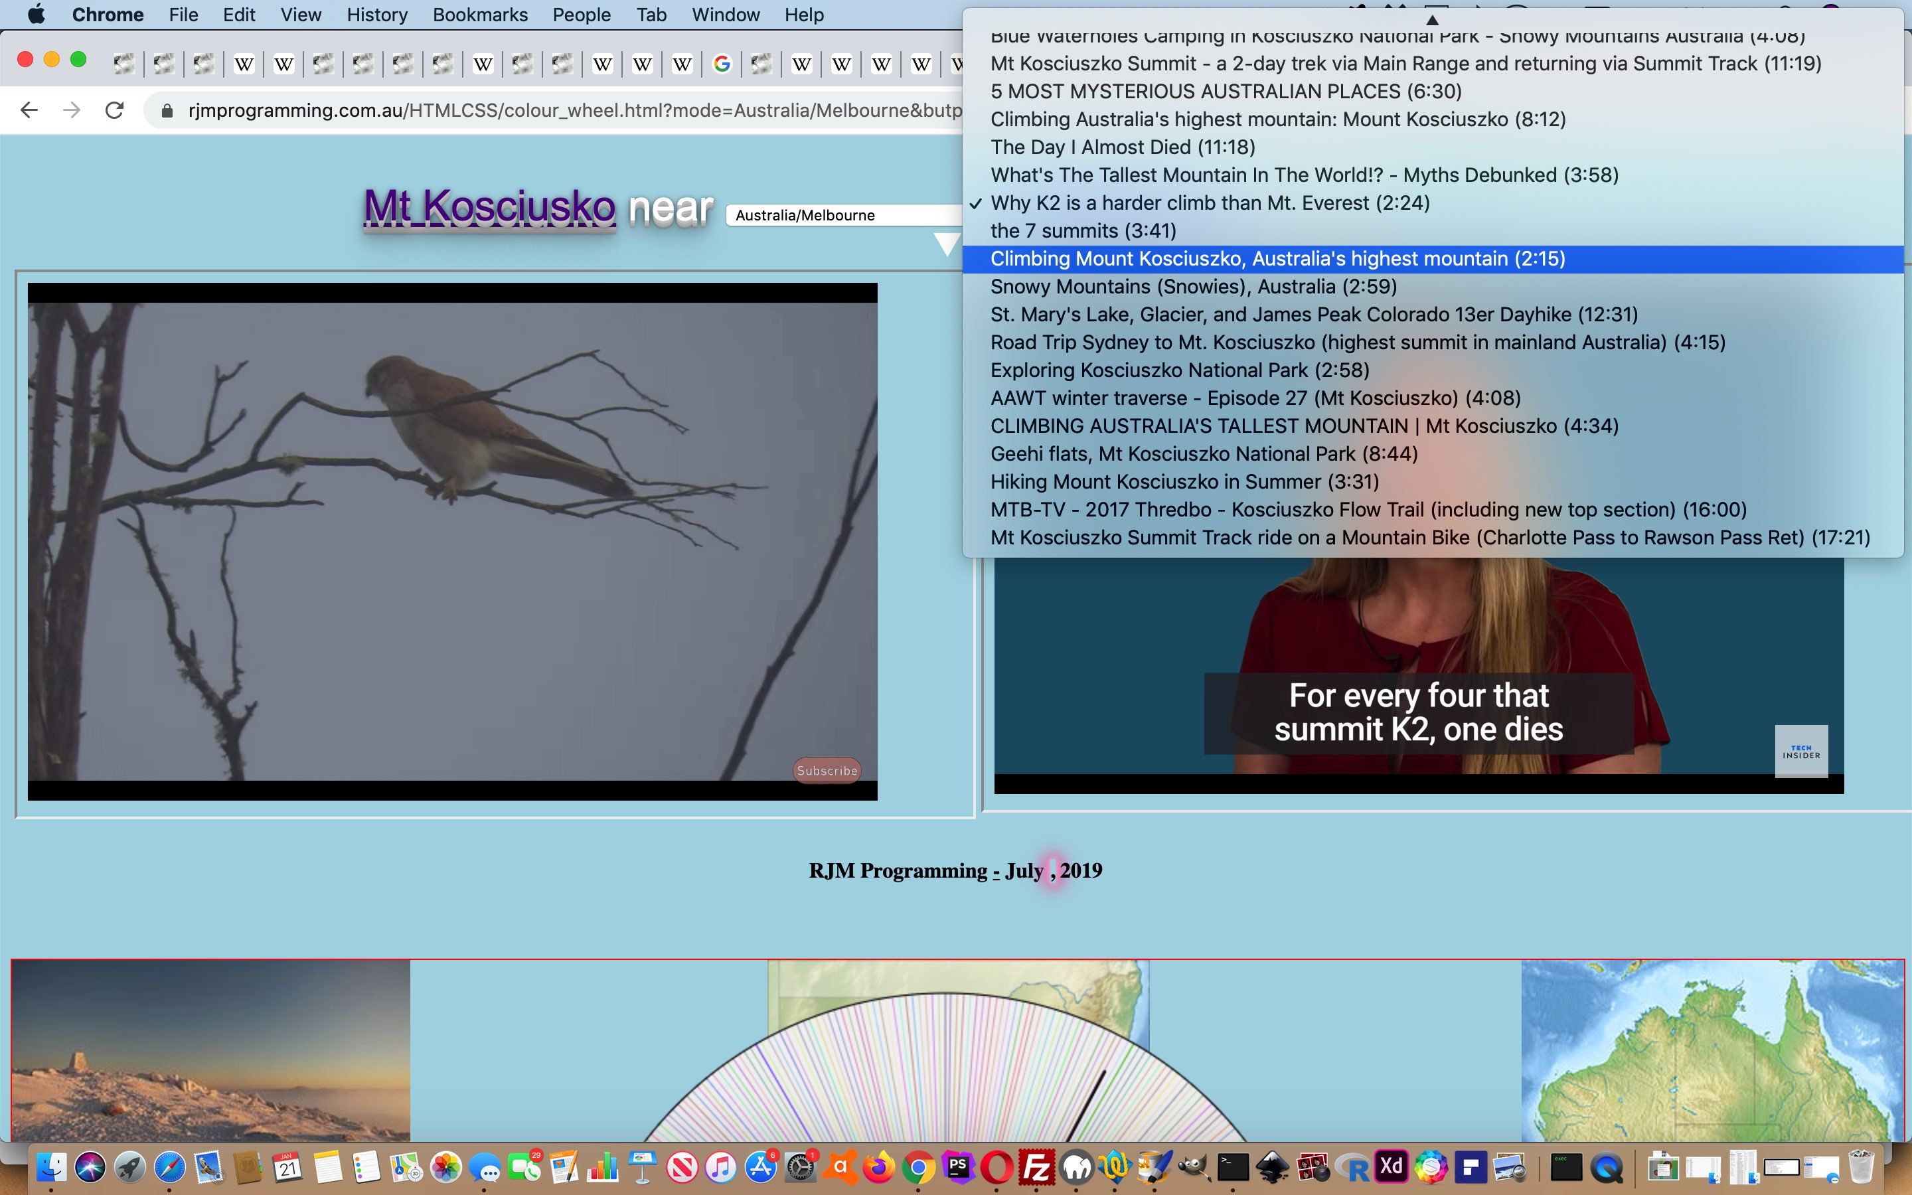Open Chrome's History menu
The width and height of the screenshot is (1912, 1195).
point(377,14)
